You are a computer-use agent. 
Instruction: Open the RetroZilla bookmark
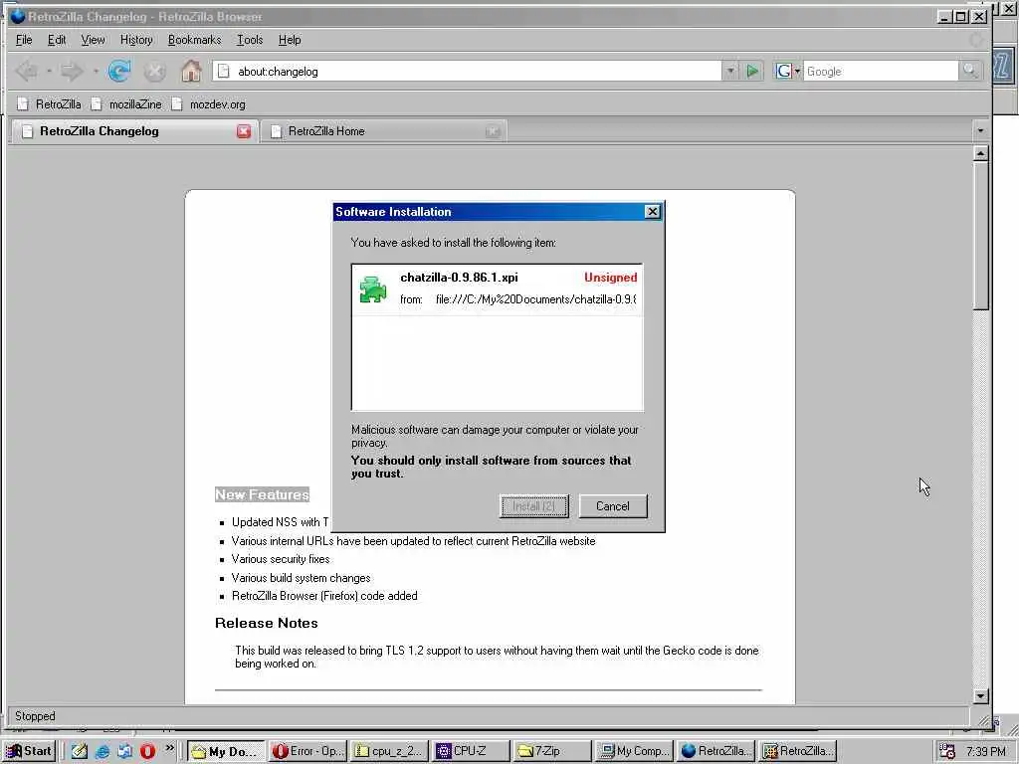50,103
